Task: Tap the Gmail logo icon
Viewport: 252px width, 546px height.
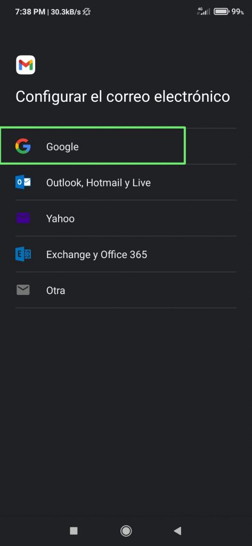Action: coord(26,65)
